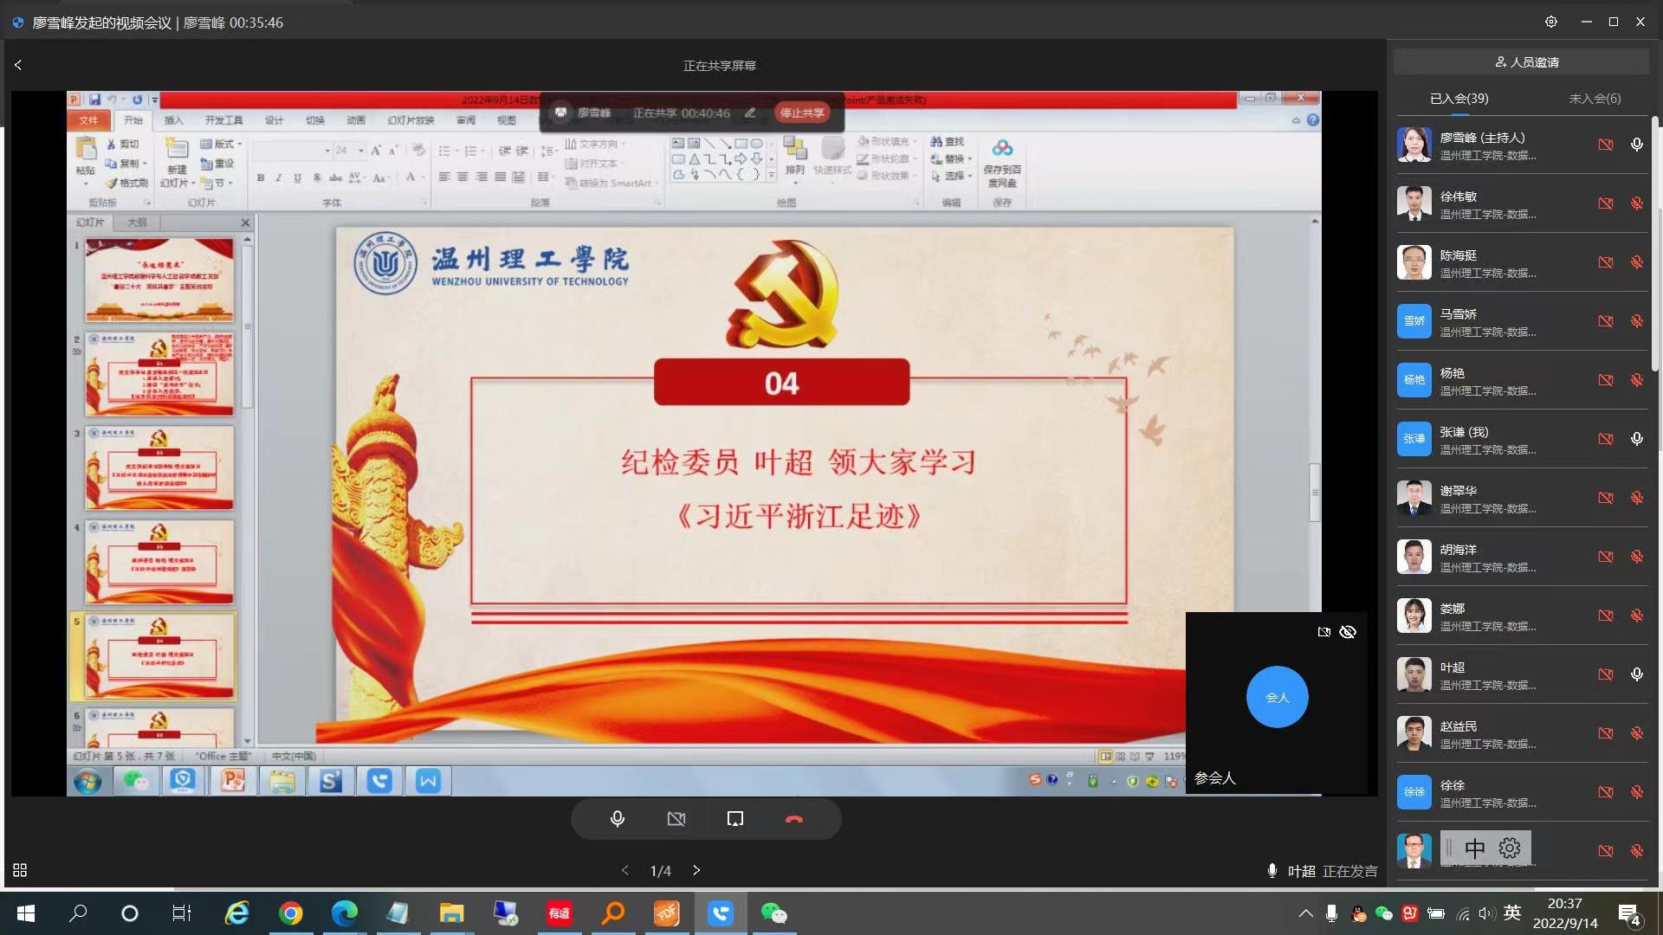
Task: Close the slide thumbnail pane
Action: click(x=245, y=222)
